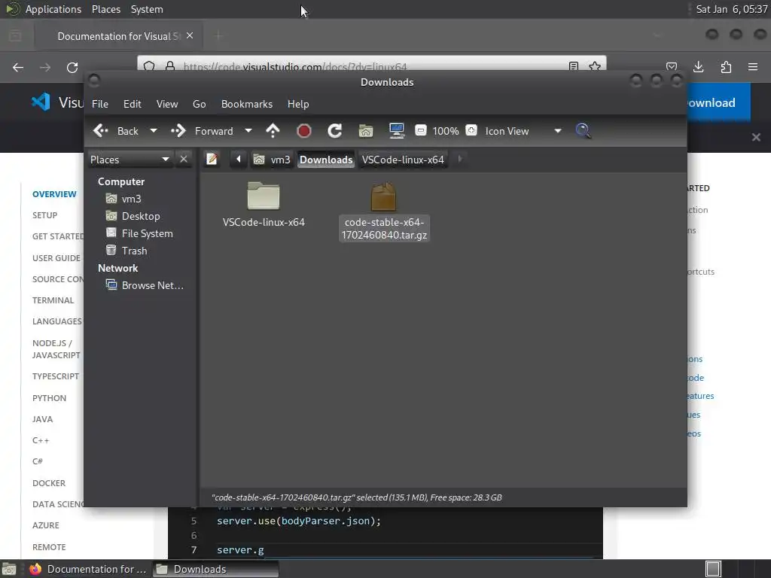Image resolution: width=771 pixels, height=578 pixels.
Task: Open the System menu in top panel
Action: pyautogui.click(x=147, y=9)
